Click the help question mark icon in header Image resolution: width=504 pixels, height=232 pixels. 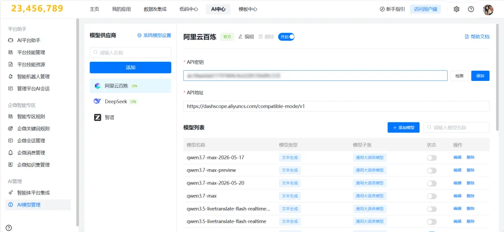point(471,9)
